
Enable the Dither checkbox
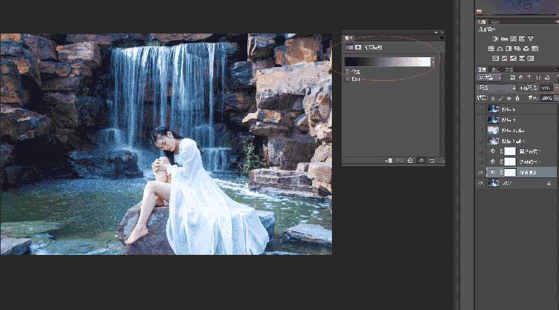click(x=347, y=72)
